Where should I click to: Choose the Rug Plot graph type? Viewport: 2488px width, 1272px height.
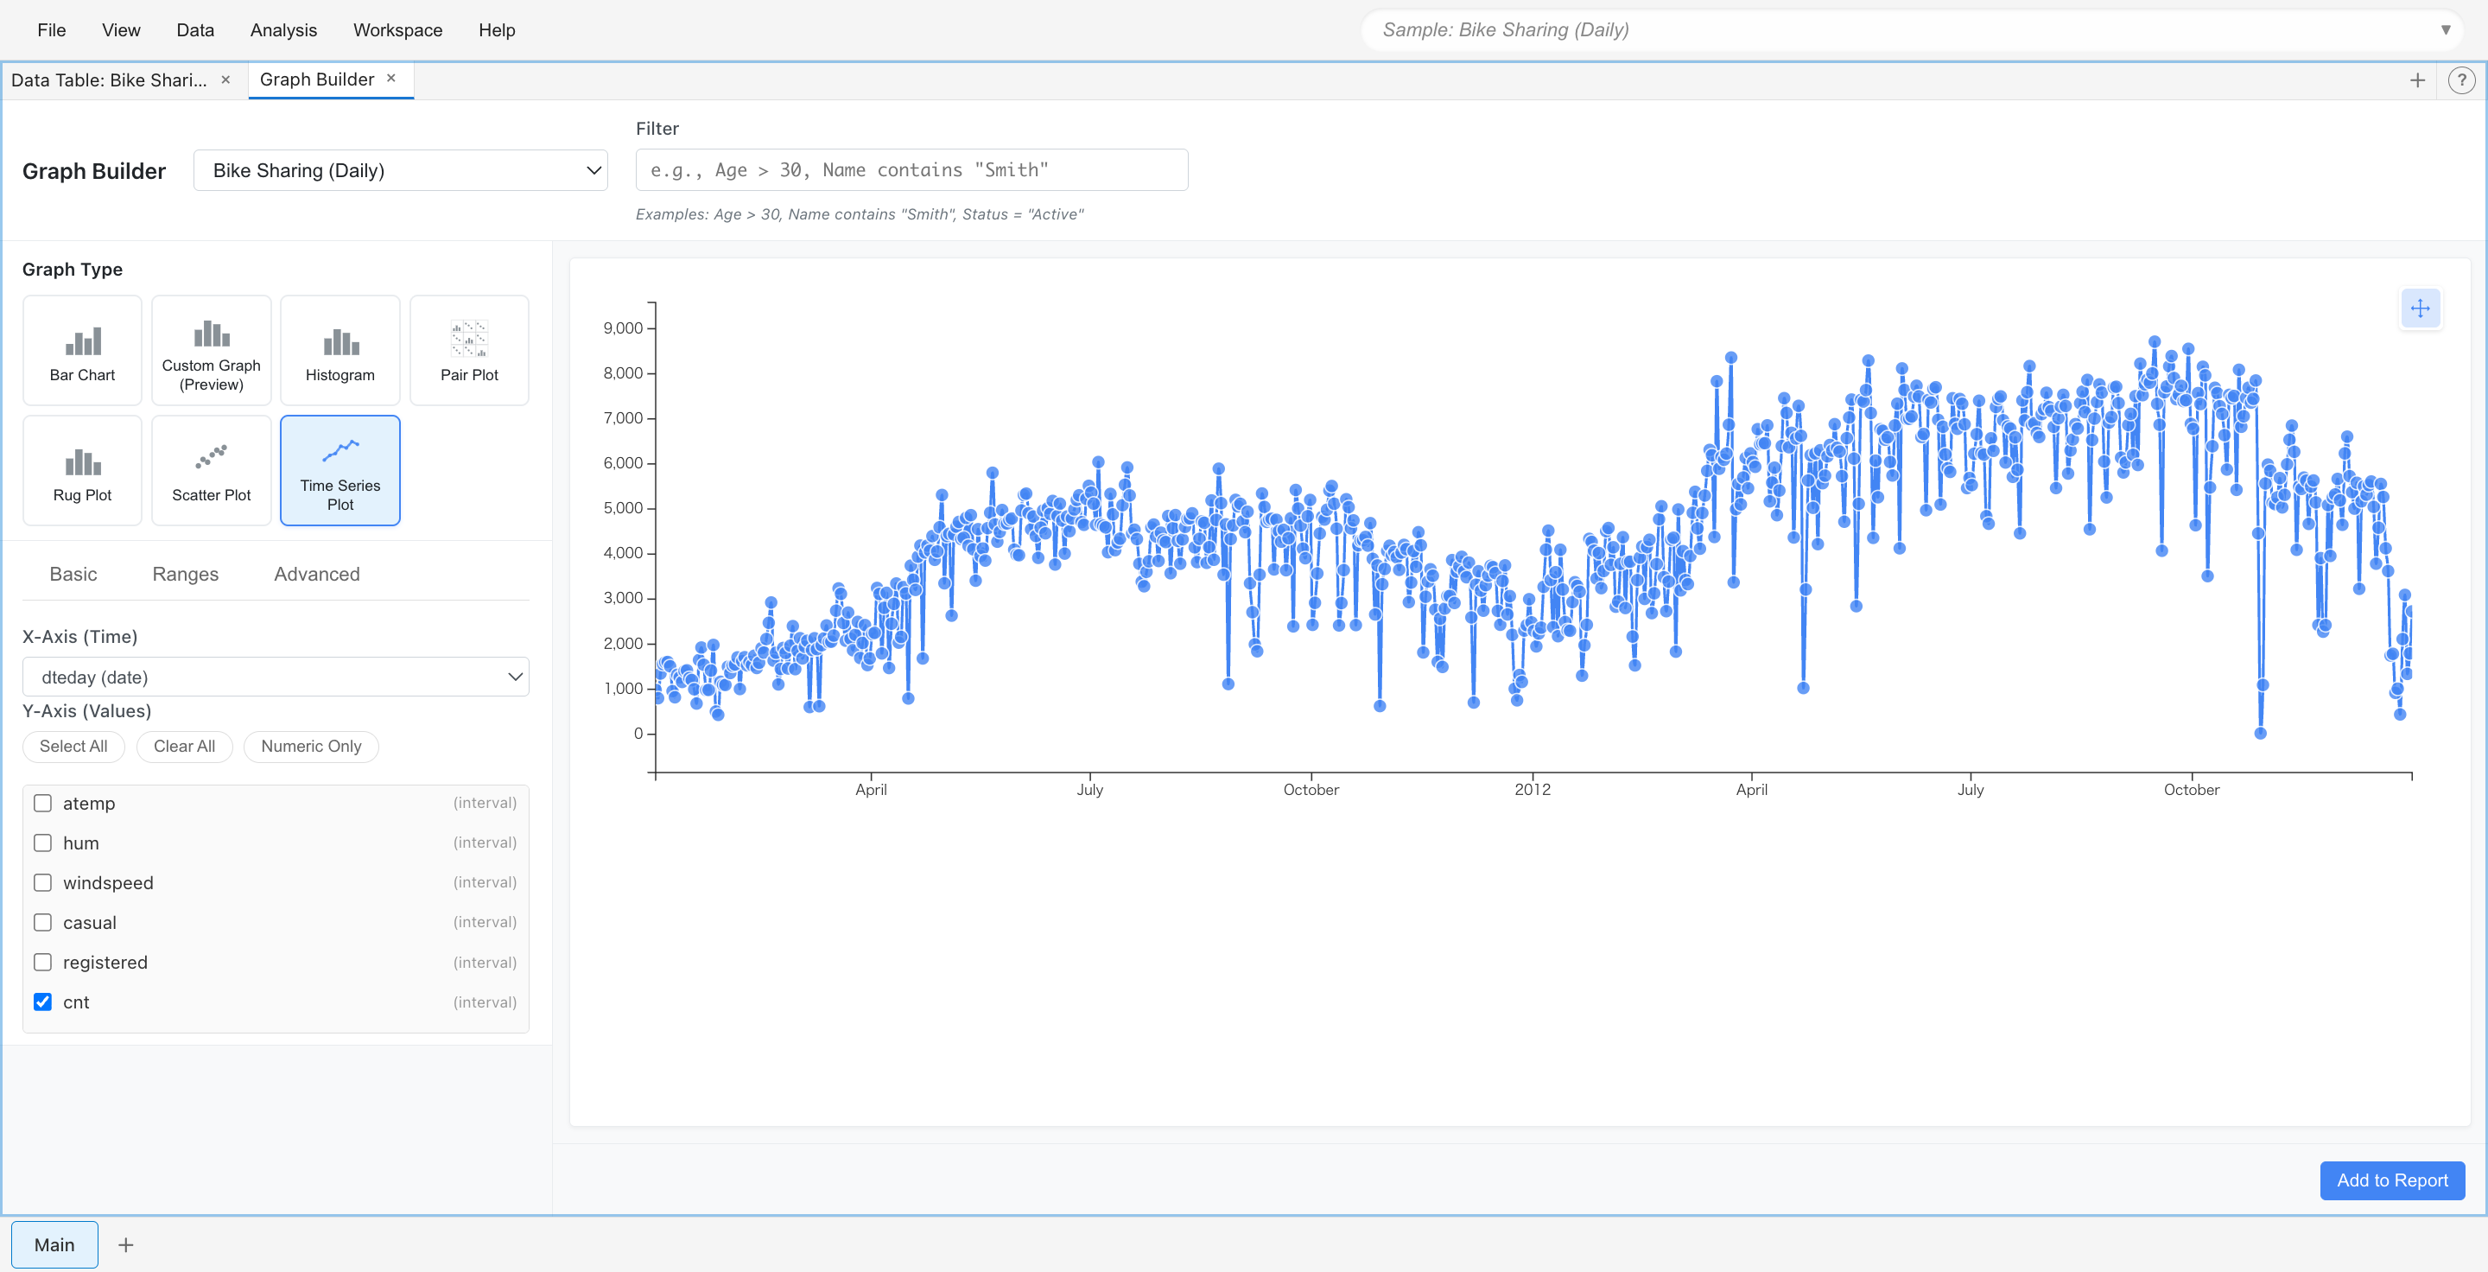point(82,470)
